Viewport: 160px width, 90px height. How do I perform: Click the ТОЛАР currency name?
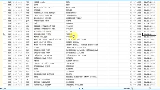tap(36, 71)
